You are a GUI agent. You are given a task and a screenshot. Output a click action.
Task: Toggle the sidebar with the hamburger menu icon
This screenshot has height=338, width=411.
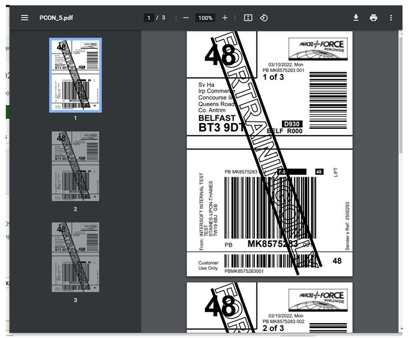click(x=25, y=18)
